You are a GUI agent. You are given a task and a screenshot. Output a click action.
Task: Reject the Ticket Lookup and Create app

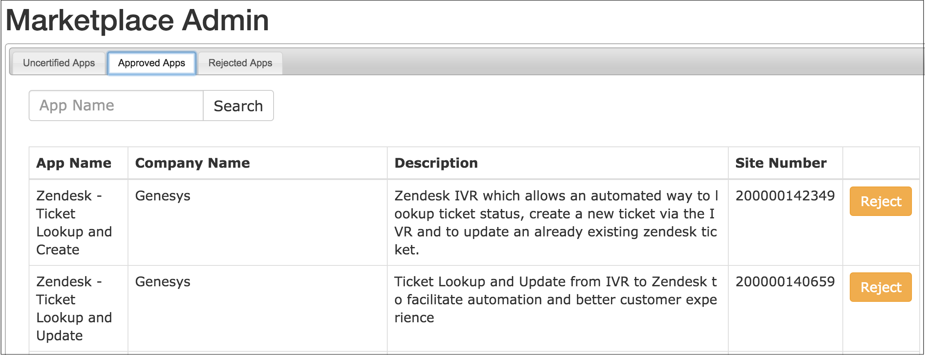(x=880, y=201)
